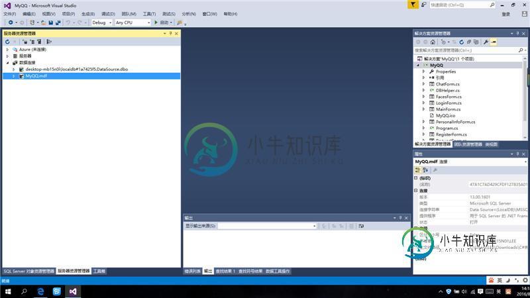530x298 pixels.
Task: Click the Home icon in Solution Explorer
Action: [433, 42]
